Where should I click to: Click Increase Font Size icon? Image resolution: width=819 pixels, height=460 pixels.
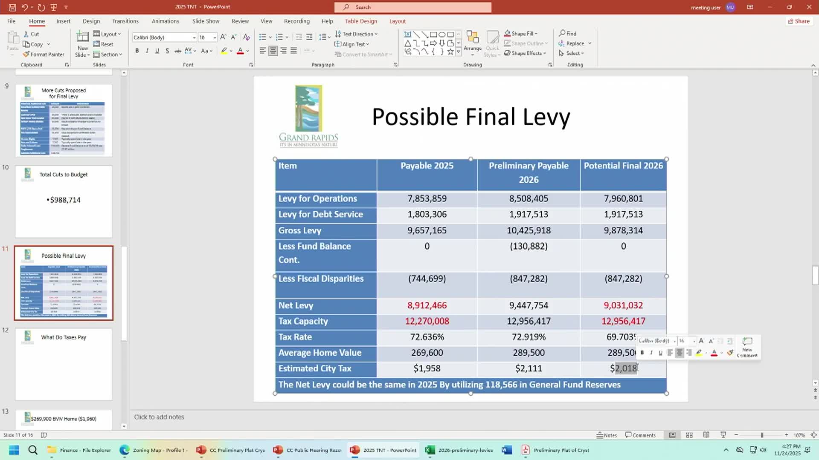point(223,37)
